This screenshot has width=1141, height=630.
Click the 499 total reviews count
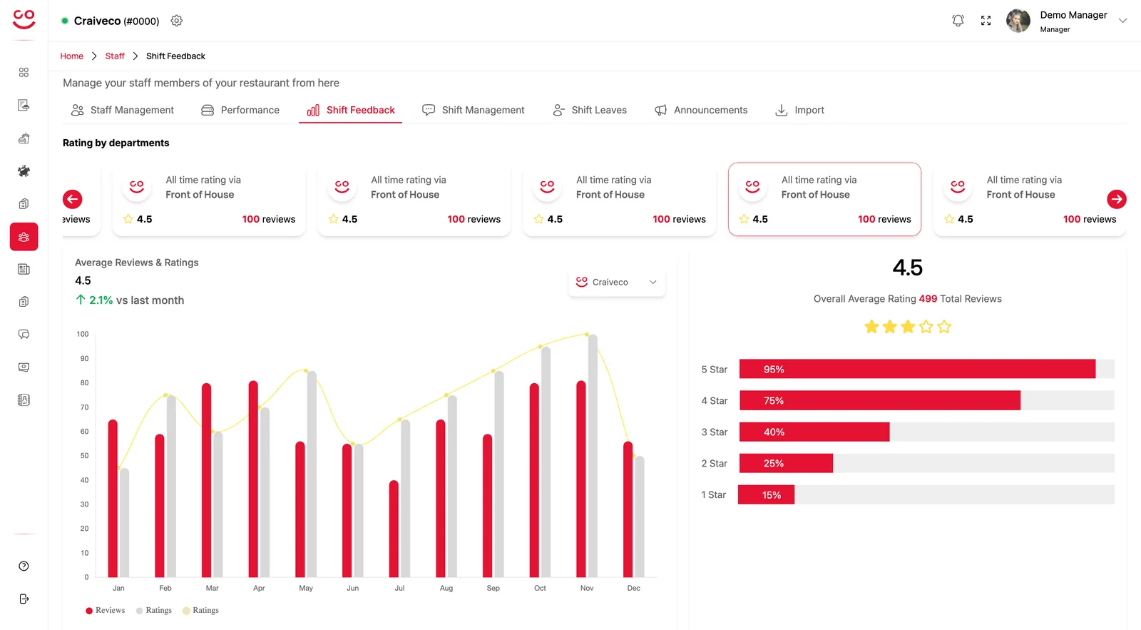[x=928, y=299]
